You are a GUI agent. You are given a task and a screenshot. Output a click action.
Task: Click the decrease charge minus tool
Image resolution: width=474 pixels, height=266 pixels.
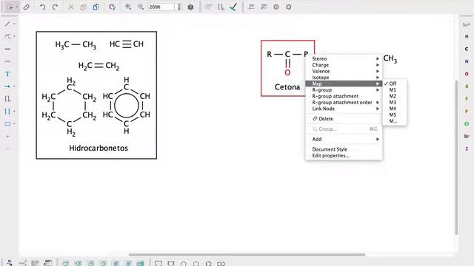(7, 149)
